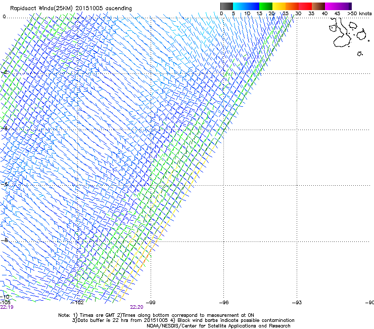The height and width of the screenshot is (329, 374).
Task: Click the brown 35-40 knots legend swatch
Action: (x=318, y=6)
